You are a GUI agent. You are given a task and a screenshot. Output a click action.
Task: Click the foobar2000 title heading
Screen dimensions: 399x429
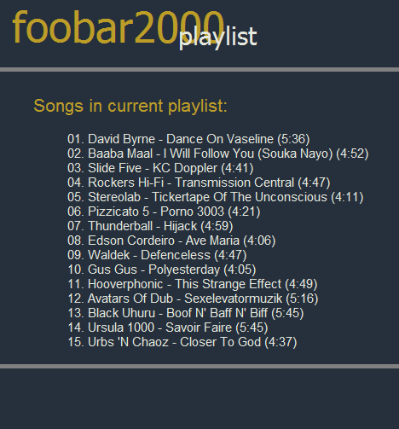coord(119,27)
